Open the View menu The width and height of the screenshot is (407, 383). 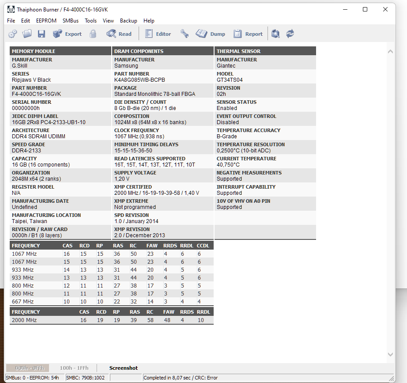coord(108,20)
